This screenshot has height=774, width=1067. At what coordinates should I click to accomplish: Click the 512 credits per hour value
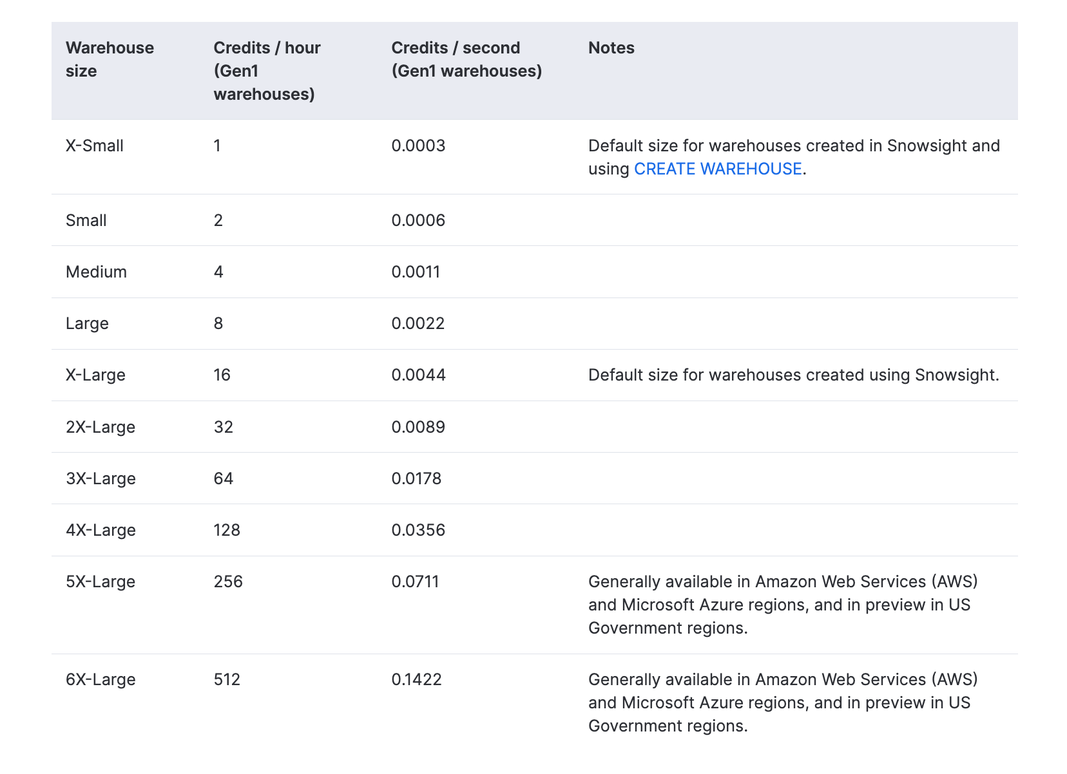click(227, 679)
